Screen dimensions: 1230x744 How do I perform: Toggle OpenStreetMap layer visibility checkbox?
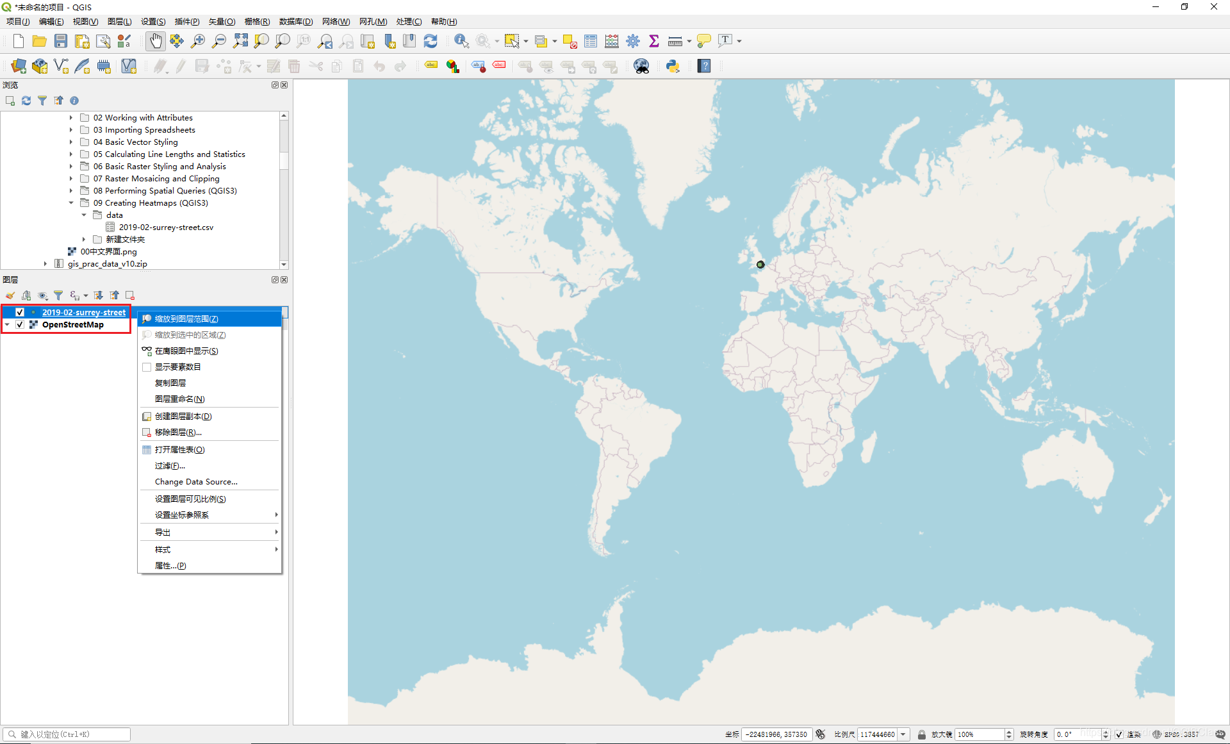(x=20, y=325)
